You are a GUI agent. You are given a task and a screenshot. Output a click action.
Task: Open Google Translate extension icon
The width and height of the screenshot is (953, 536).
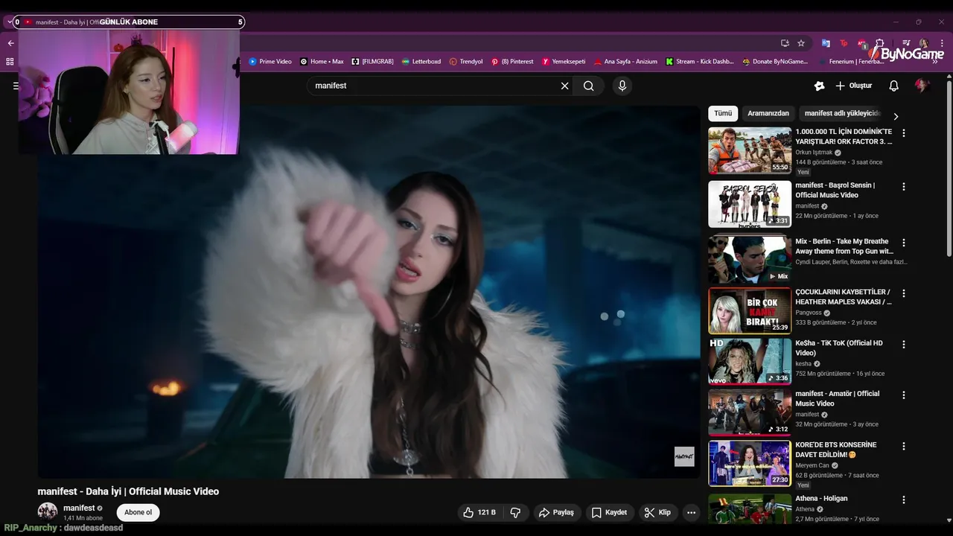826,43
